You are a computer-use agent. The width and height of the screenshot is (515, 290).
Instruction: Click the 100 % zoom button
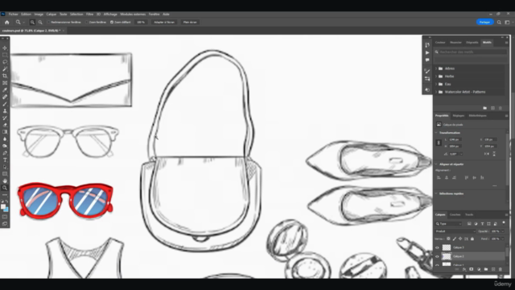pos(141,23)
